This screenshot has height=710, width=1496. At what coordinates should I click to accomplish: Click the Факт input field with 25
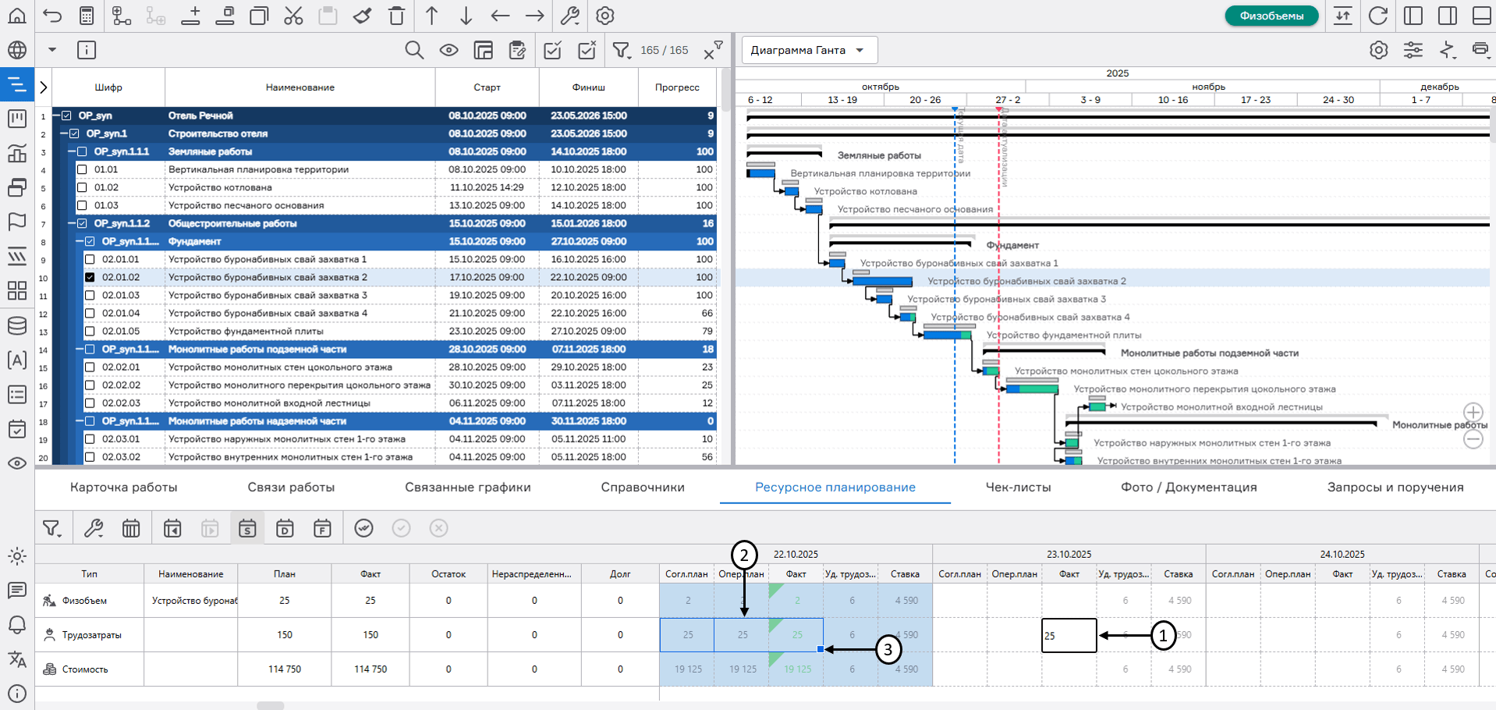(x=1069, y=635)
